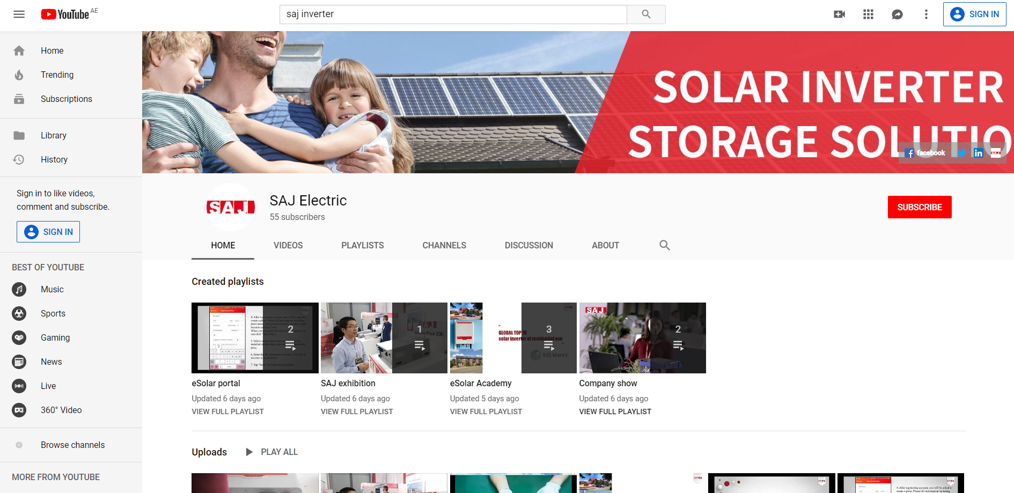Click the eSolar portal playlist title

point(216,383)
